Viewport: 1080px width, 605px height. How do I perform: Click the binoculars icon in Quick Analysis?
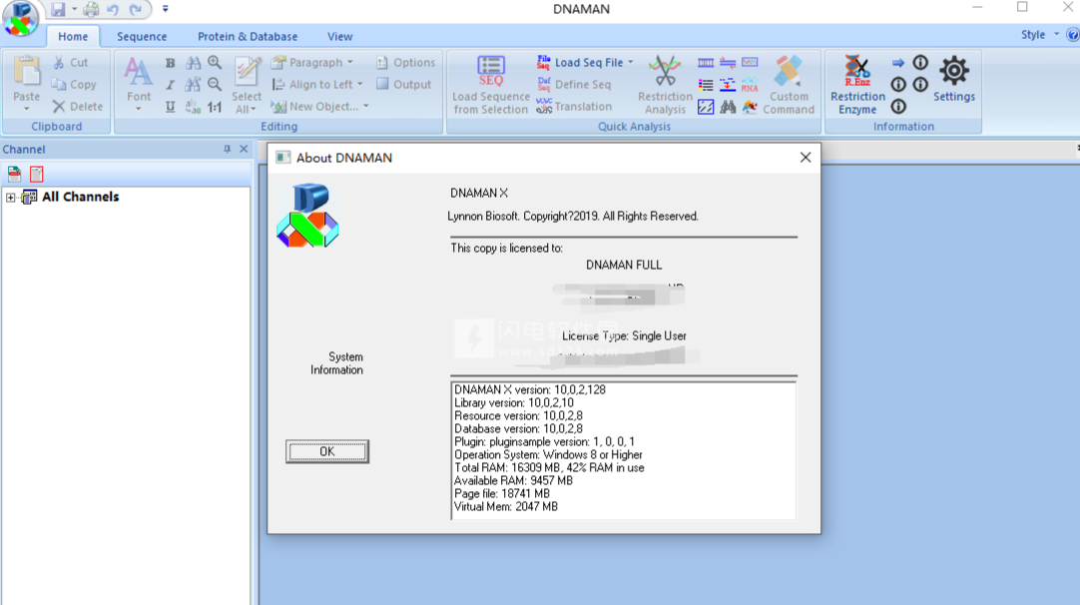coord(728,107)
